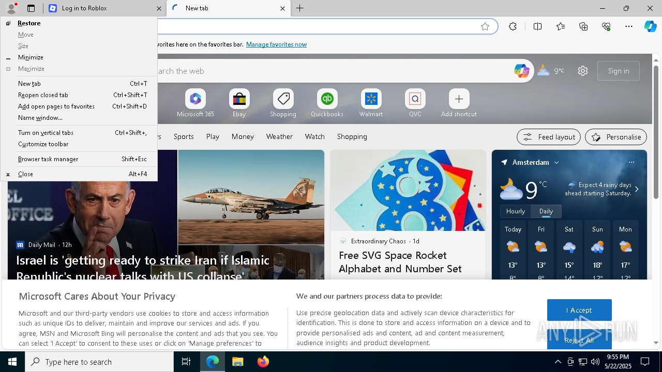Screen dimensions: 662x372
Task: Open the Free SVG Space Rocket article
Action: (400, 262)
